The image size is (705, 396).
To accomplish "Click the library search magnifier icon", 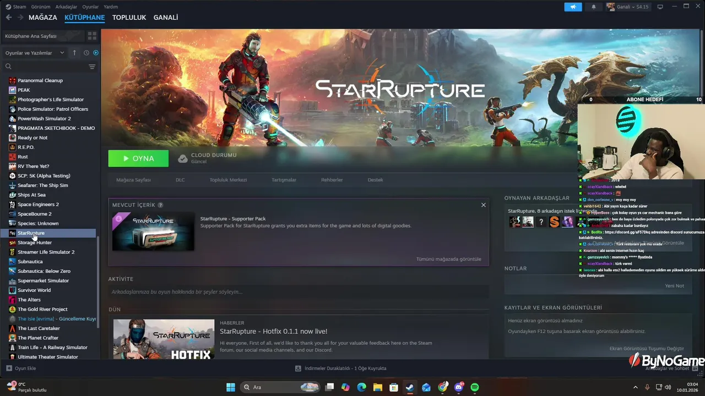I will click(8, 67).
